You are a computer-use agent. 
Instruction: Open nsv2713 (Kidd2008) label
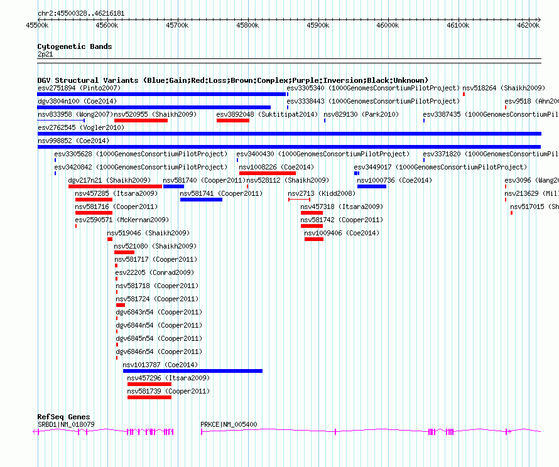322,193
